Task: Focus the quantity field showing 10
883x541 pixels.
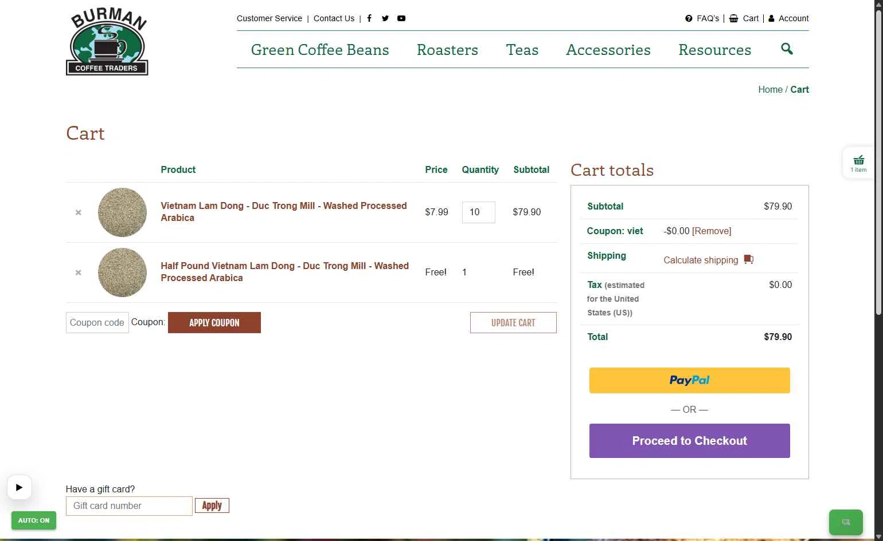Action: (x=479, y=212)
